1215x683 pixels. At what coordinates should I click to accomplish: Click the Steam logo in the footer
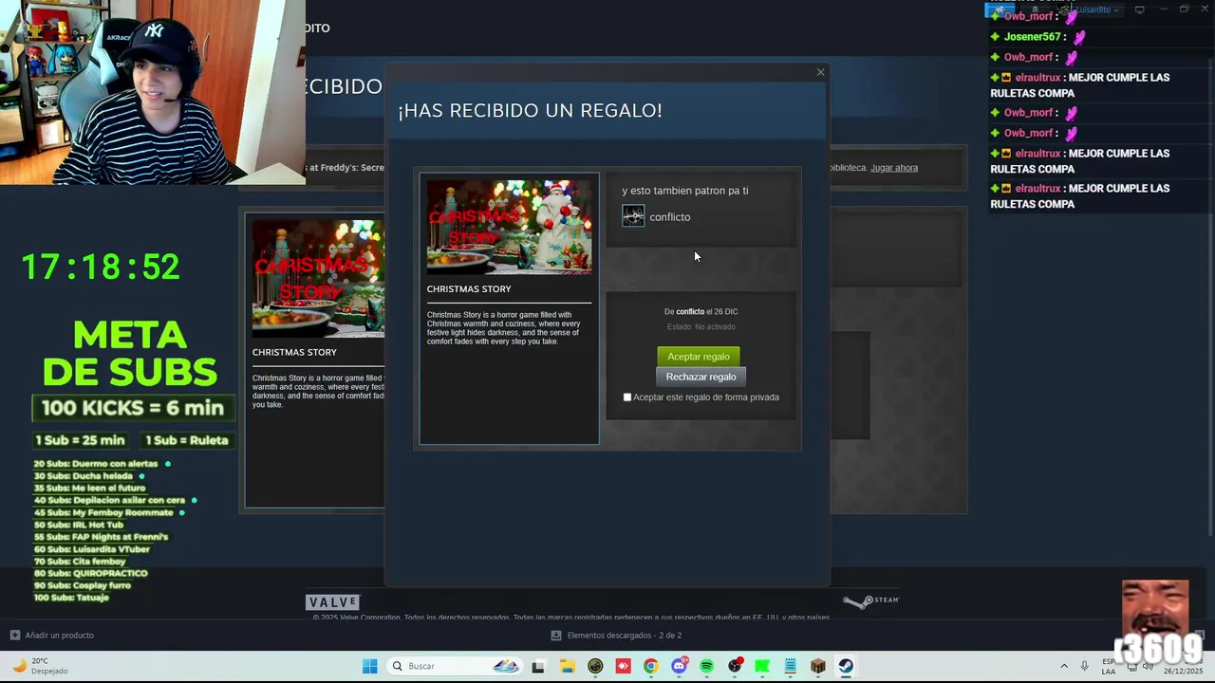(x=870, y=601)
